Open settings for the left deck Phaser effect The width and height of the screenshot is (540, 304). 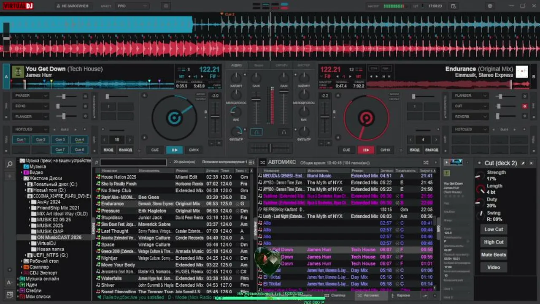coord(85,96)
